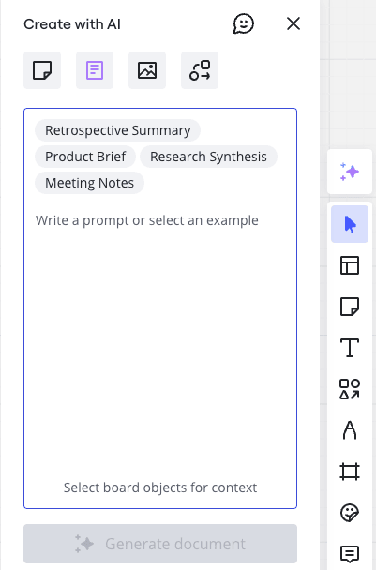The height and width of the screenshot is (570, 376).
Task: Open the Comment tool in toolbar
Action: click(350, 554)
